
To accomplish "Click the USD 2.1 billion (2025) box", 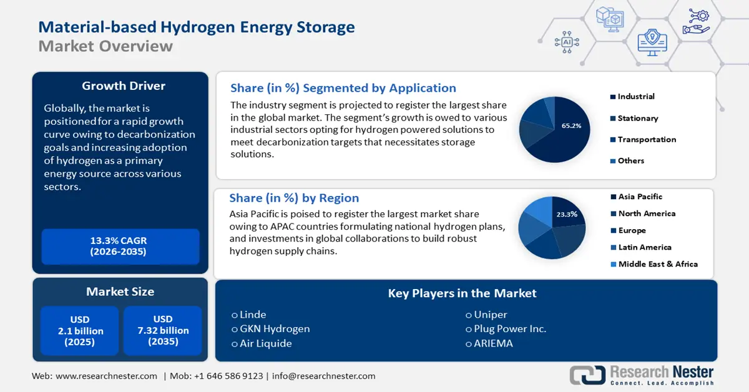I will point(79,331).
